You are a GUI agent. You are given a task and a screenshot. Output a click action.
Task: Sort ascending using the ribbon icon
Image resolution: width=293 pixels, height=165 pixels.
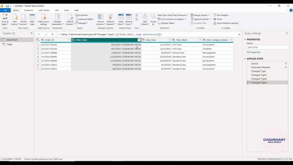pyautogui.click(x=137, y=15)
